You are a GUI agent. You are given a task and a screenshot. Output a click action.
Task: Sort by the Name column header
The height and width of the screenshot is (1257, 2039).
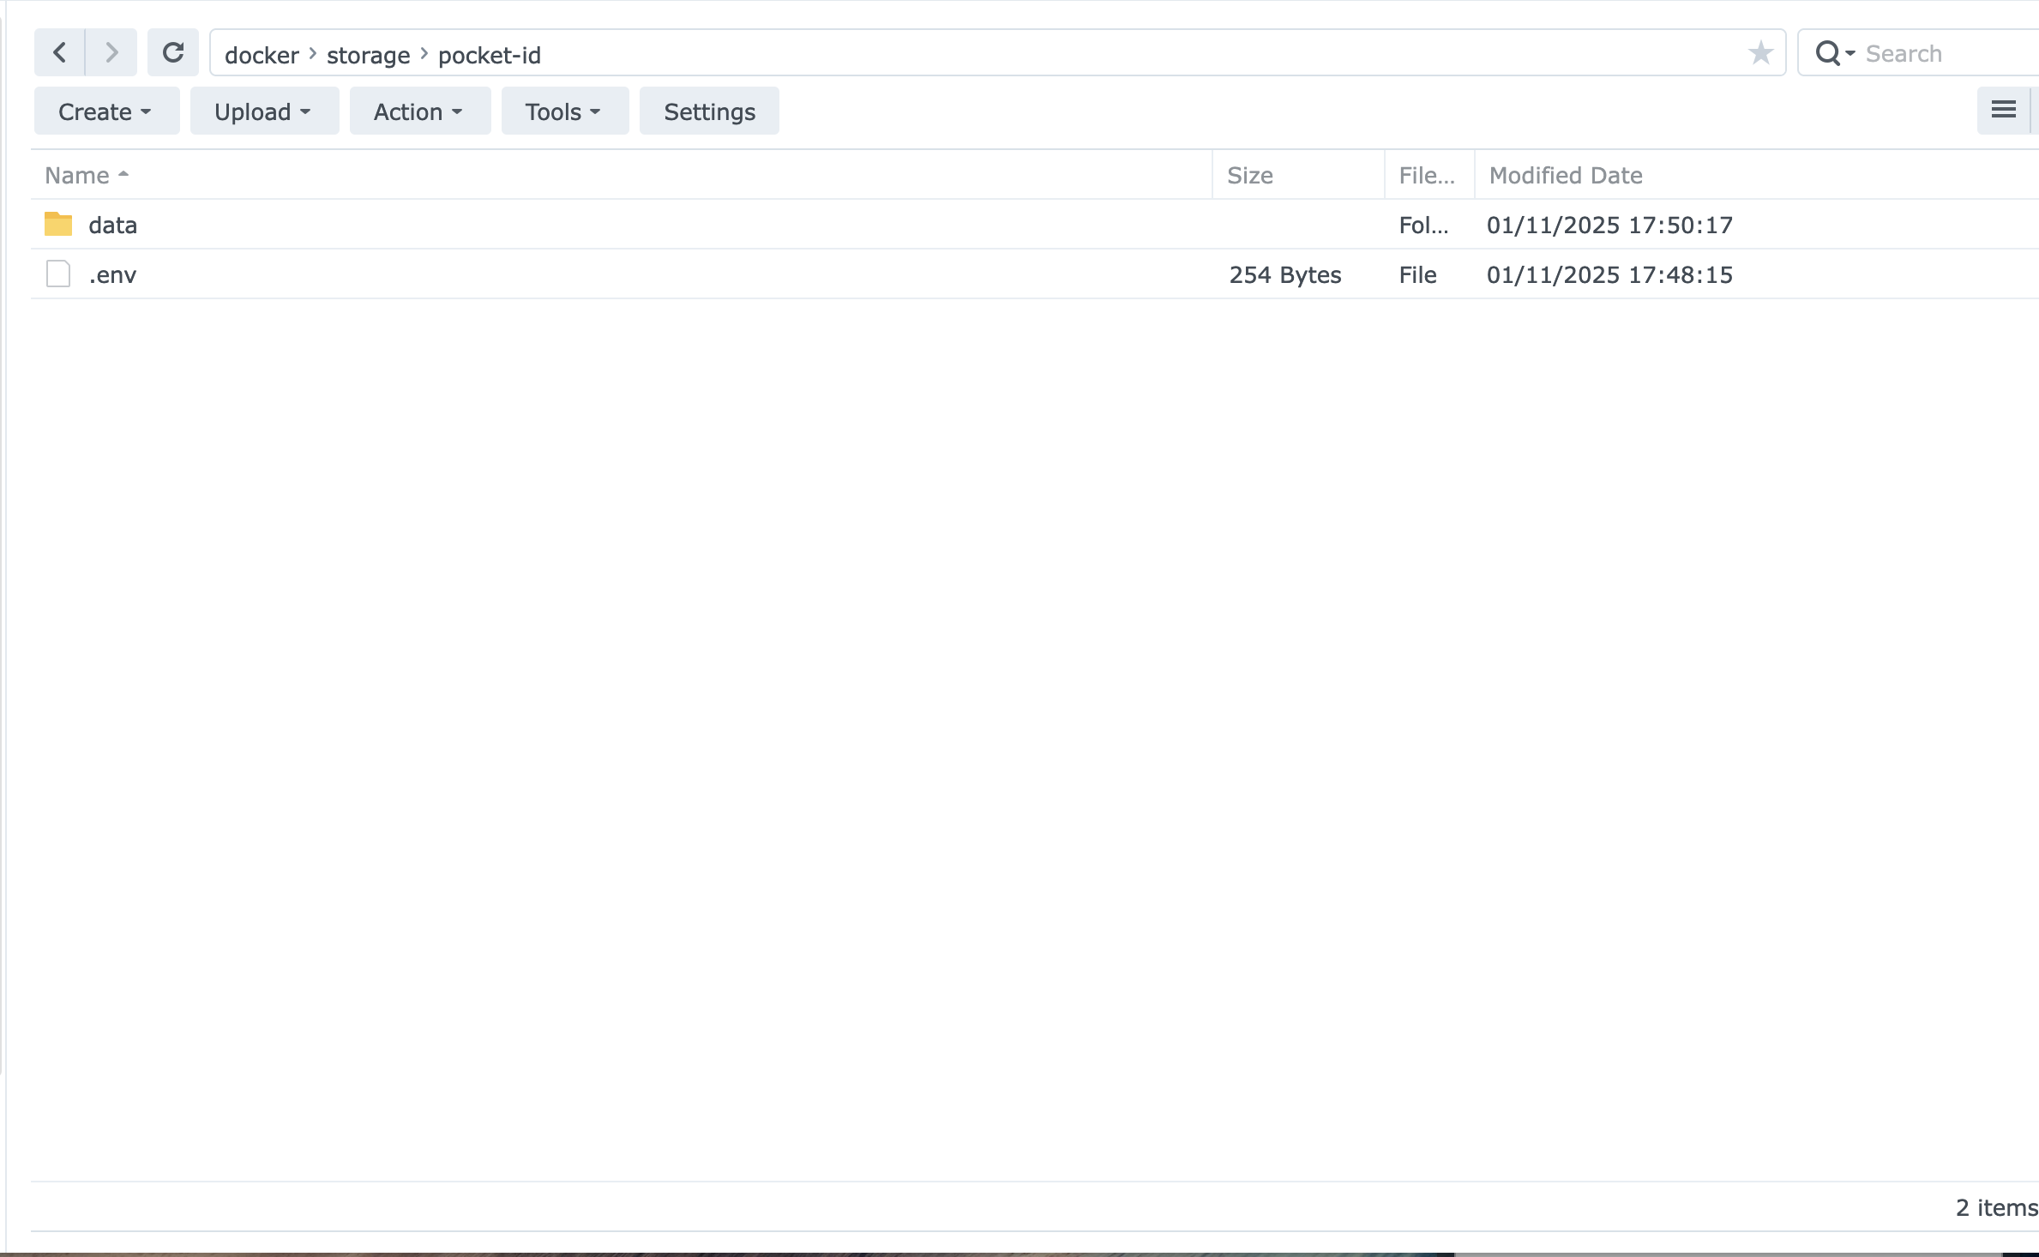tap(622, 175)
